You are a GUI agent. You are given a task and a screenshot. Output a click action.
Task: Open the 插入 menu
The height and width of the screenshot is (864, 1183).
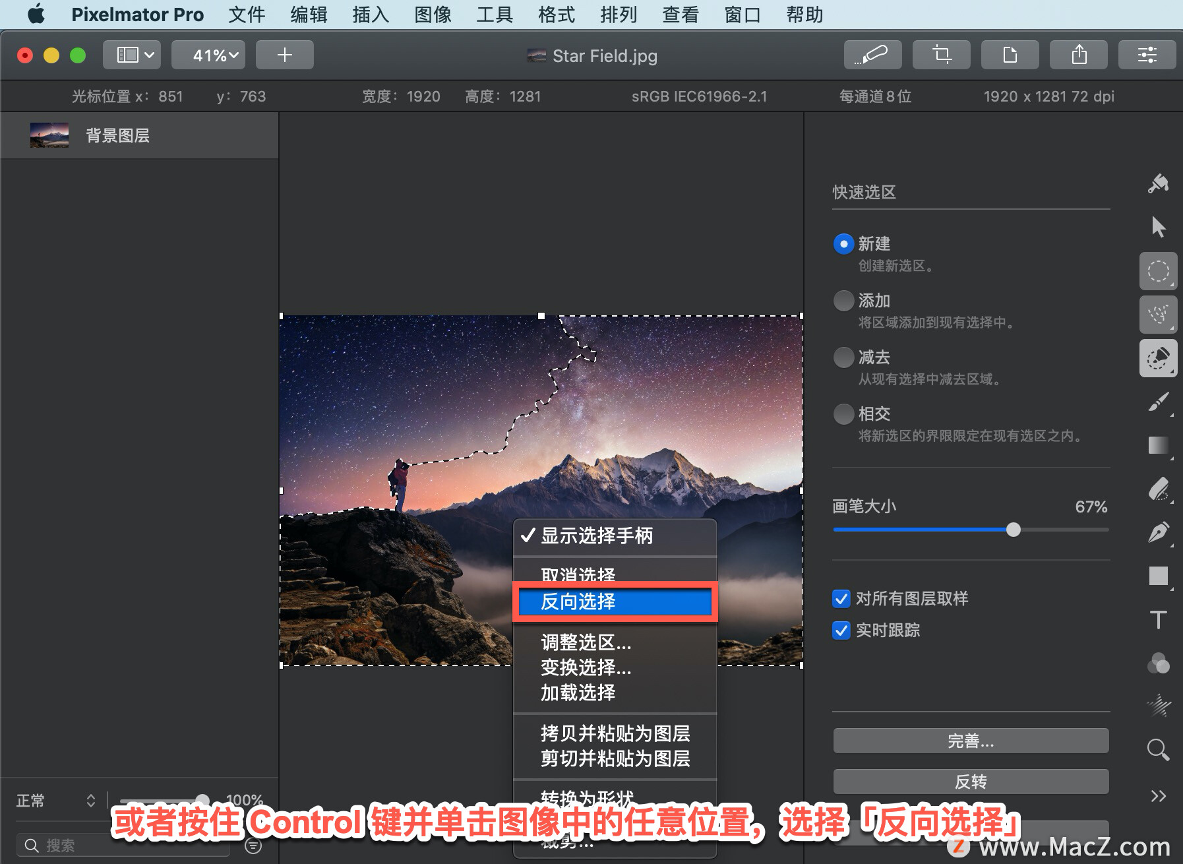click(x=371, y=15)
